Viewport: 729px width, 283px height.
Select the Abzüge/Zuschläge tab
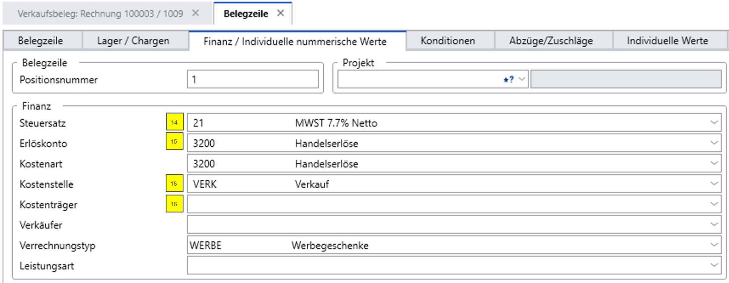[x=551, y=41]
